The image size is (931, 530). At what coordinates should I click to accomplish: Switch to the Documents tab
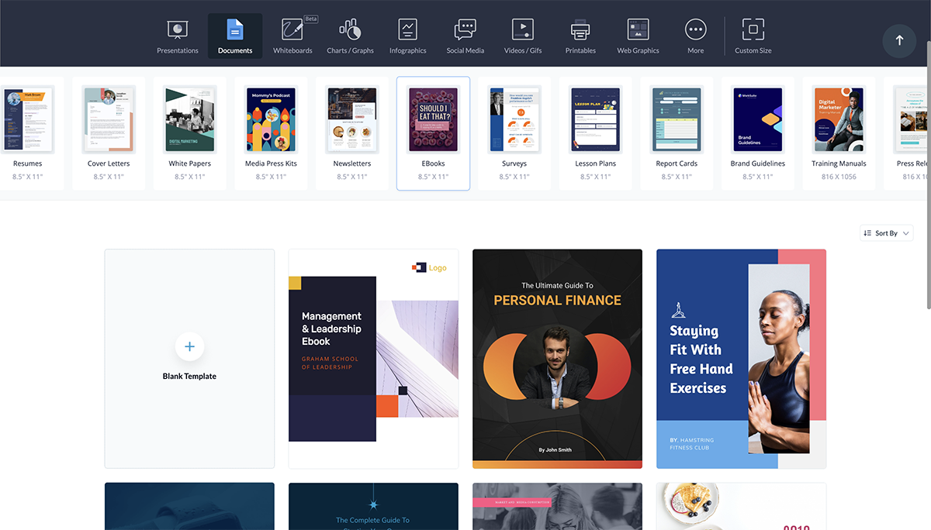click(234, 35)
